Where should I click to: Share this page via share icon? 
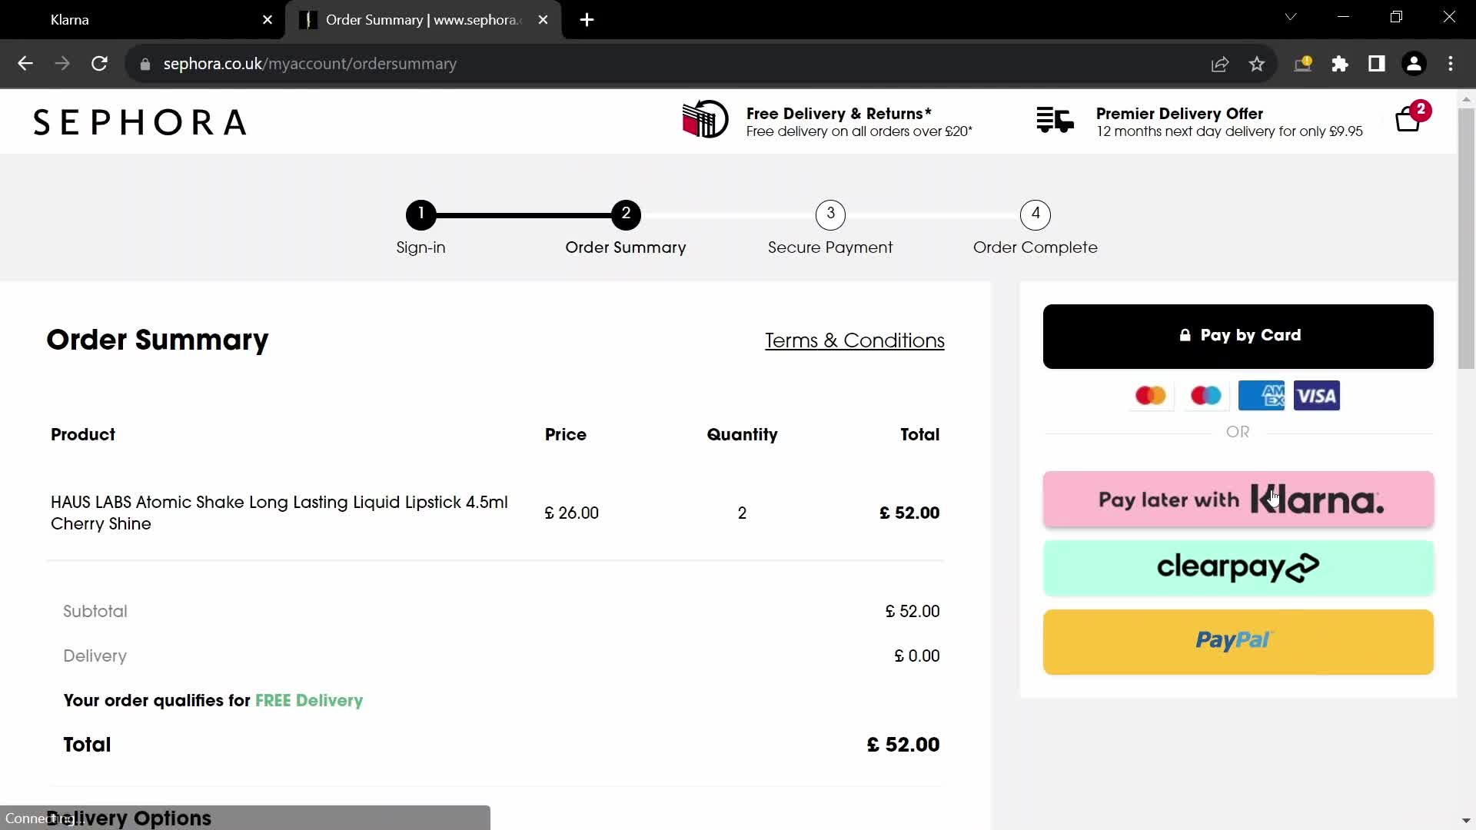click(1220, 65)
